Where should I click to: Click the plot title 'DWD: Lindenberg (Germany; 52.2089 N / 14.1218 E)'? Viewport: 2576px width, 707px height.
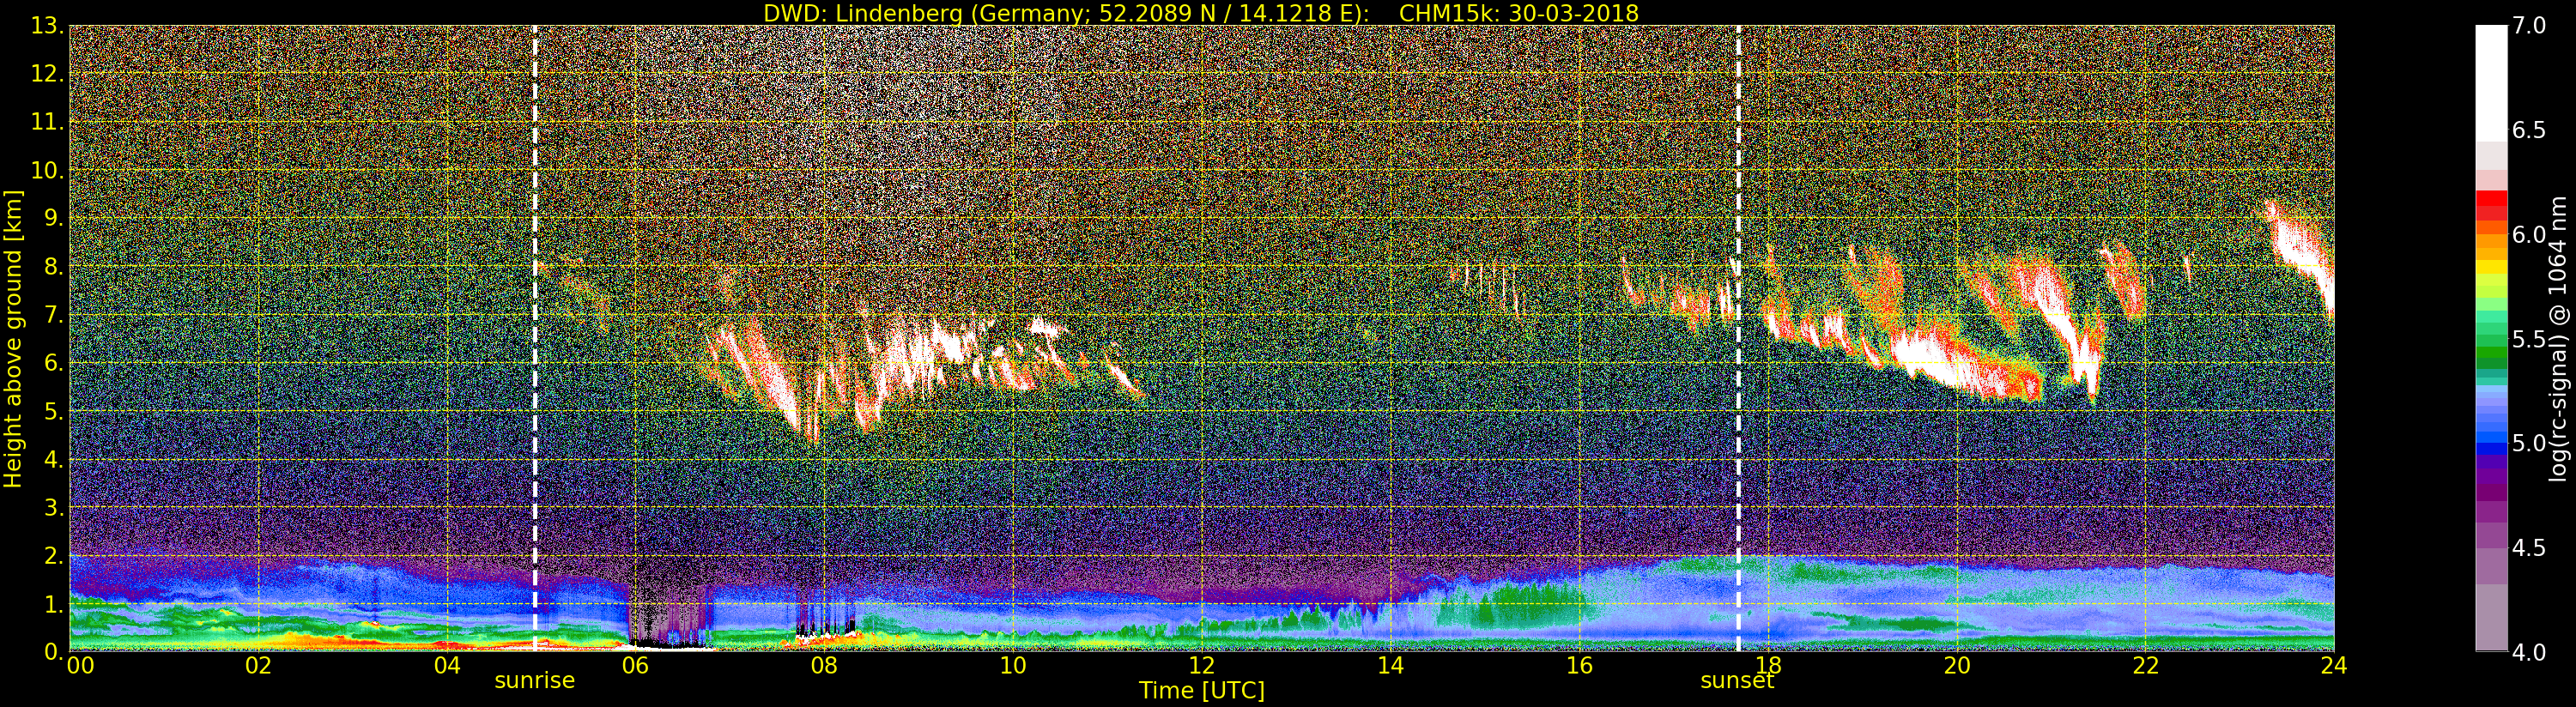1066,13
